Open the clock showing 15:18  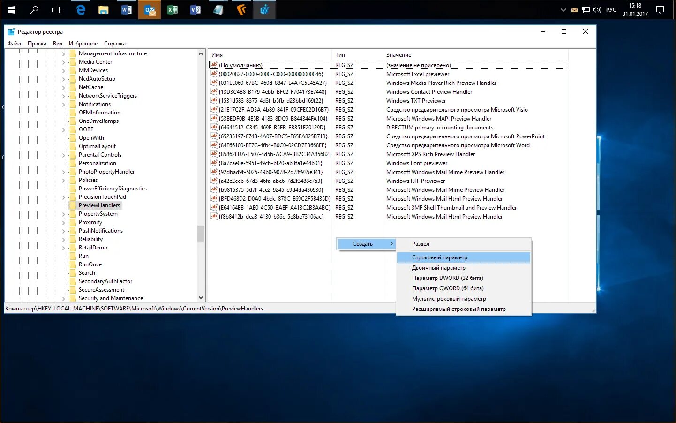tap(635, 10)
